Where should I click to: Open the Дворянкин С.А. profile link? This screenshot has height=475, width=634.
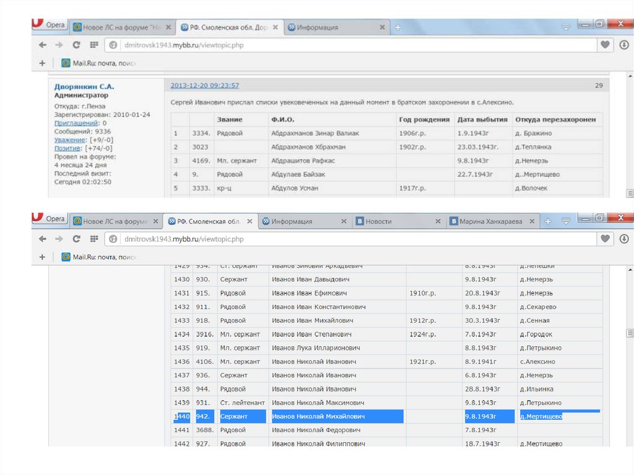click(84, 87)
